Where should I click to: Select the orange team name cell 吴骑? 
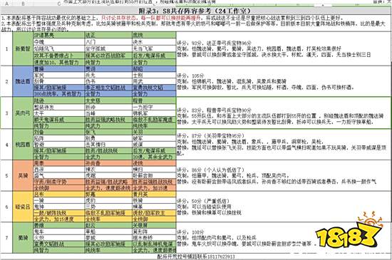(23, 176)
